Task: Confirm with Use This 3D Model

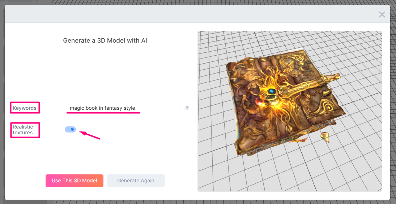Action: pos(74,181)
